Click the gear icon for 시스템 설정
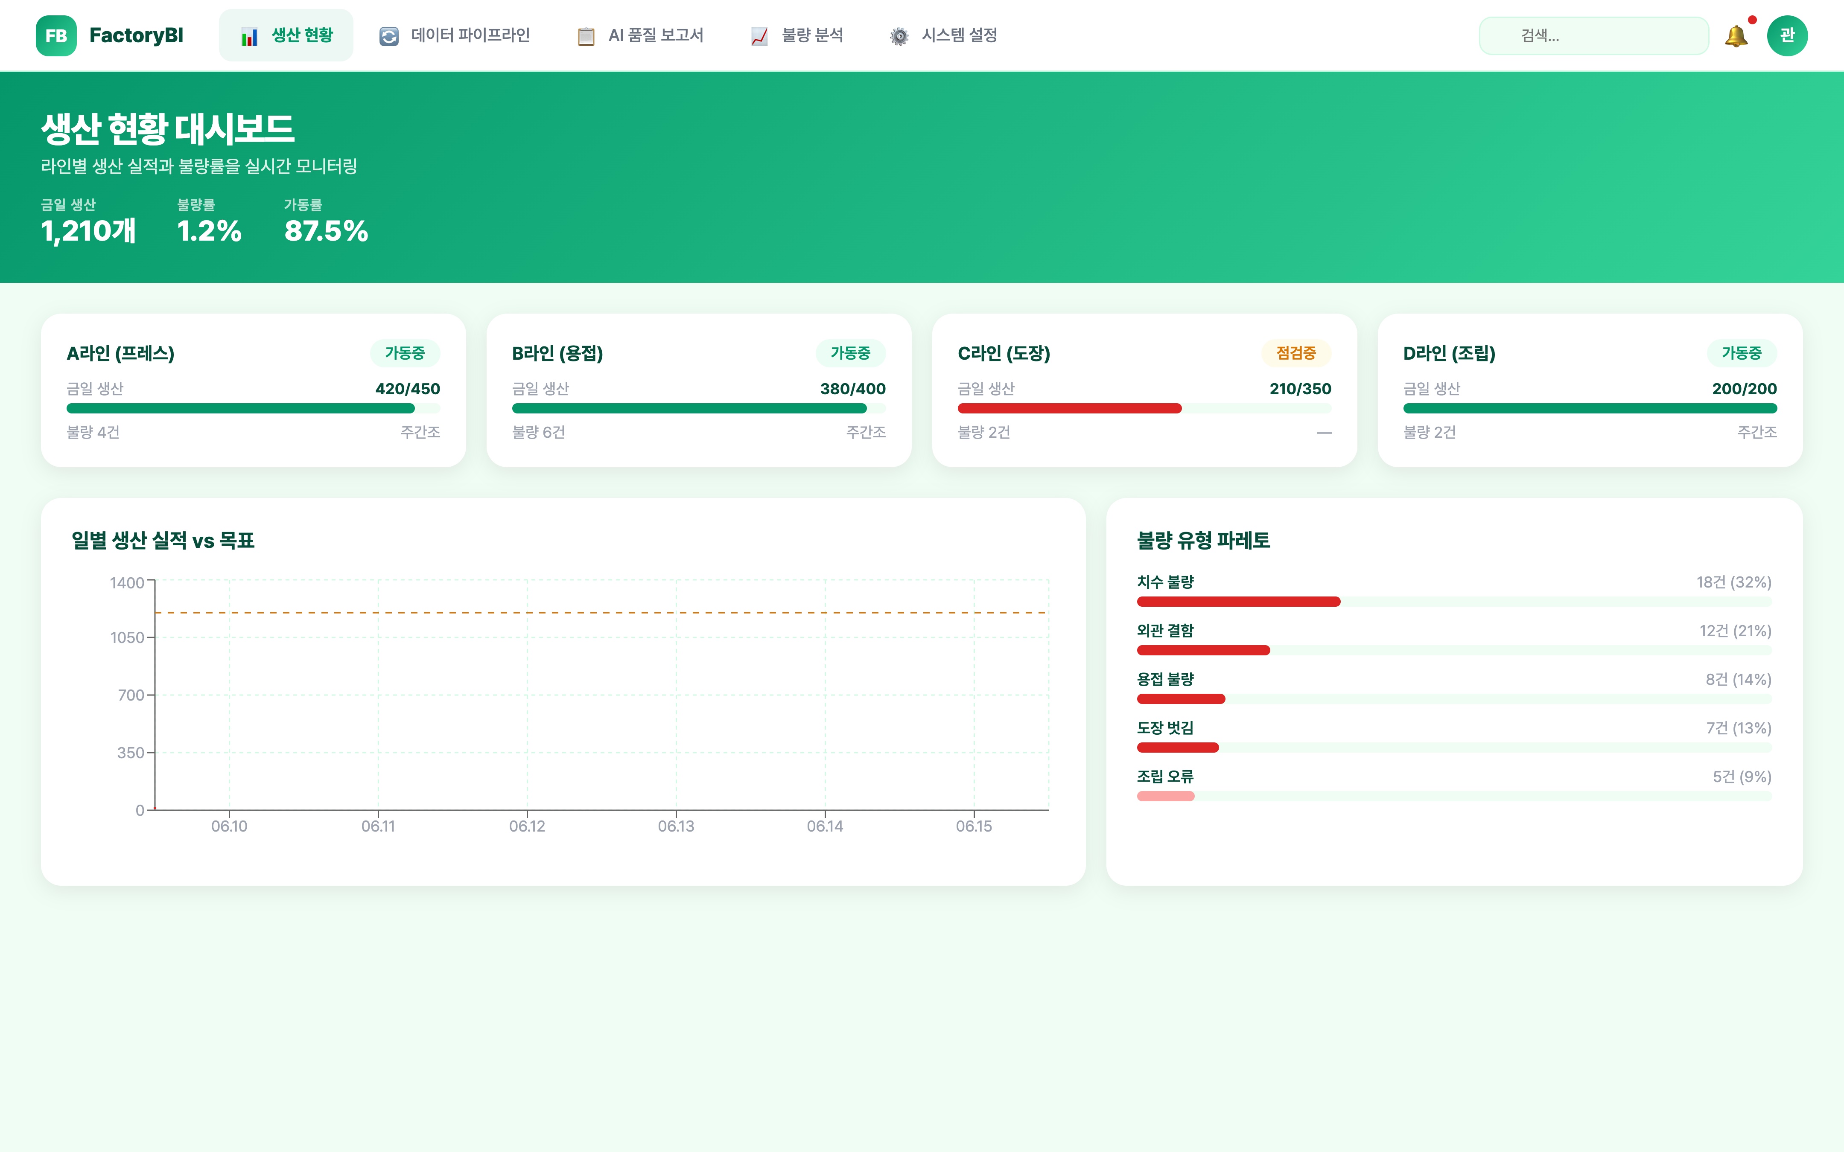Screen dimensions: 1844x1152 (899, 37)
